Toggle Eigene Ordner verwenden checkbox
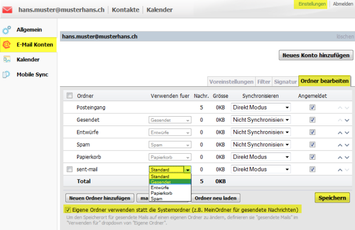 68,210
